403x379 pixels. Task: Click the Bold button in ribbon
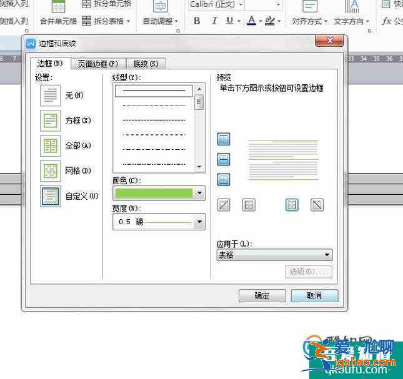[197, 21]
